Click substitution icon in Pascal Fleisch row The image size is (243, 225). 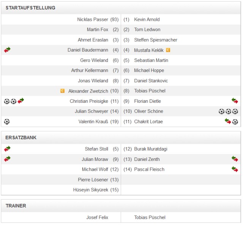[x=235, y=169]
